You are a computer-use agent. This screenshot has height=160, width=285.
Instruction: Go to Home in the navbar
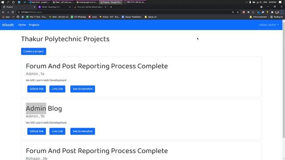click(x=22, y=25)
